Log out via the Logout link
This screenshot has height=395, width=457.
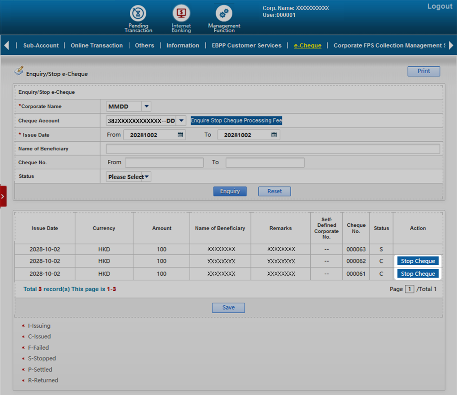coord(440,6)
